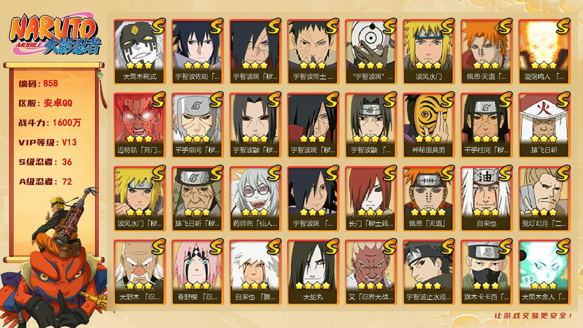
Task: Choose the 自来也 ninja card
Action: click(486, 198)
